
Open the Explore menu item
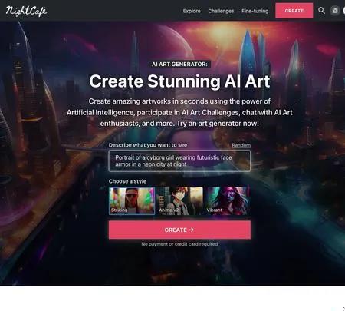192,11
